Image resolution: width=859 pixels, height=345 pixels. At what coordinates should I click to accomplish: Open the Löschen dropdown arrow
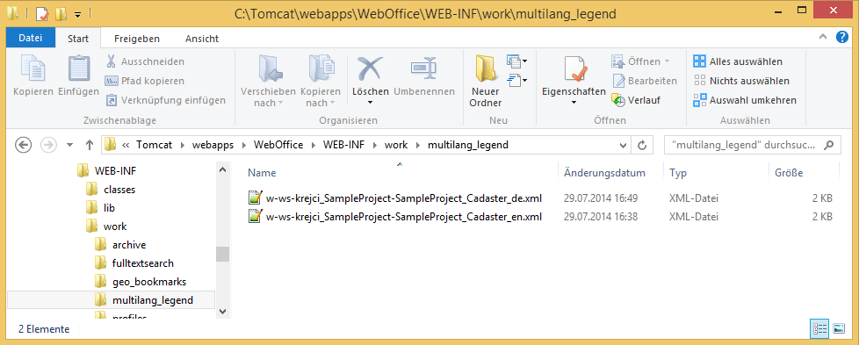click(371, 103)
